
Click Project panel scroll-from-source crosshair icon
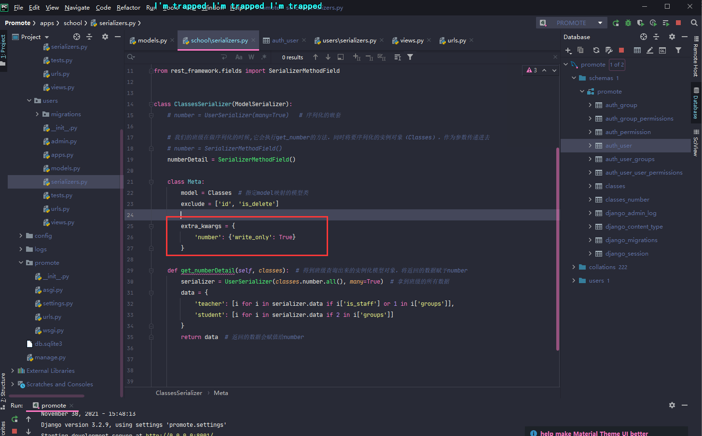[x=77, y=37]
